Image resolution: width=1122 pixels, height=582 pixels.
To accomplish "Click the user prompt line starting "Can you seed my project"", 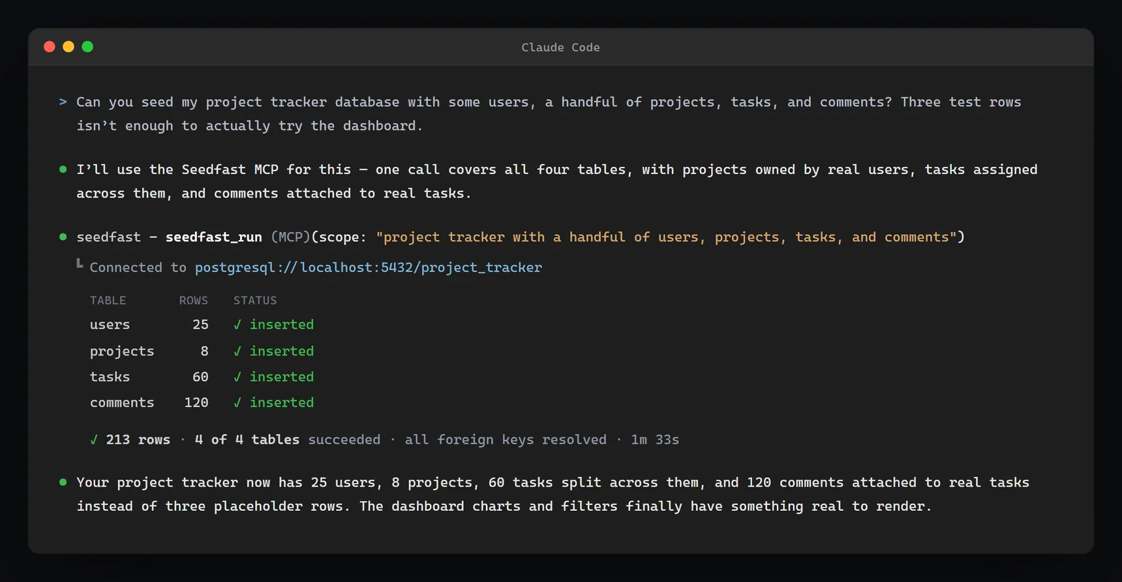I will (x=549, y=102).
